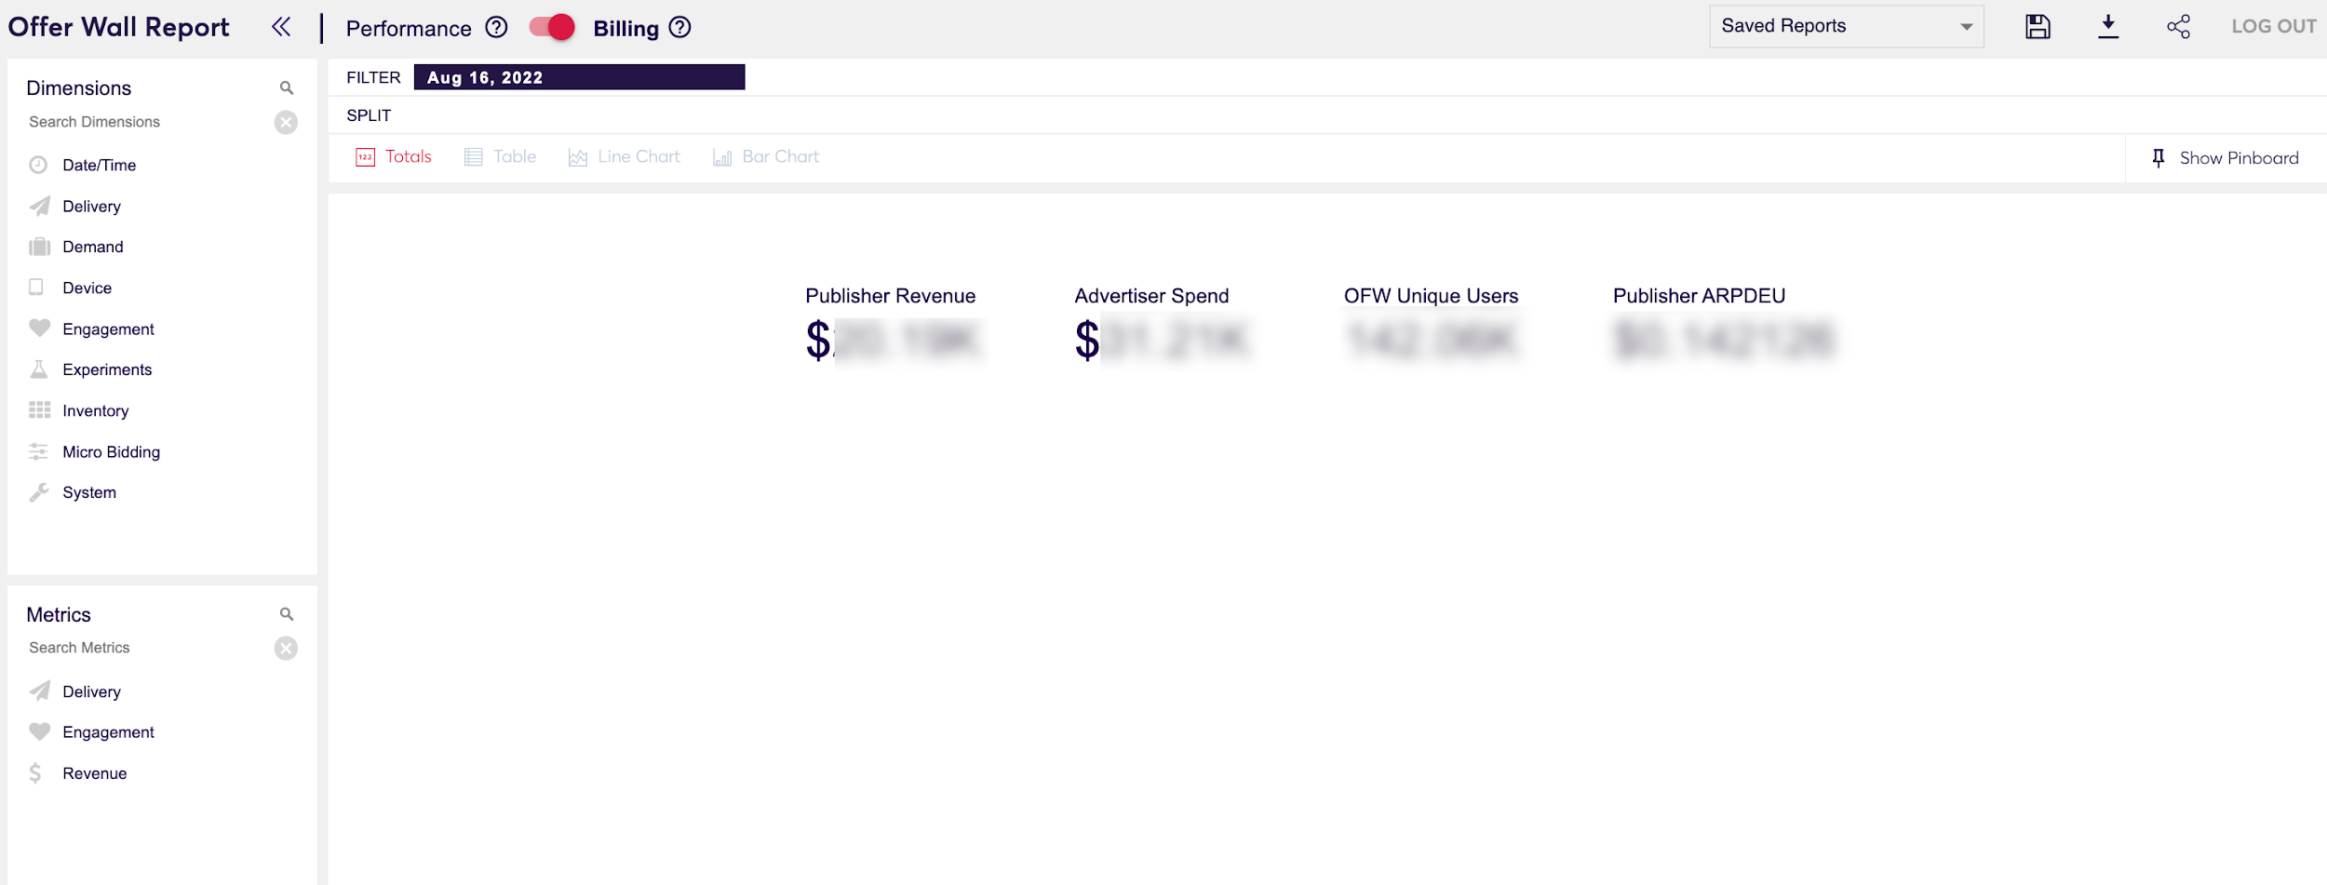Toggle the Performance/Billing switch
This screenshot has height=885, width=2327.
[552, 28]
